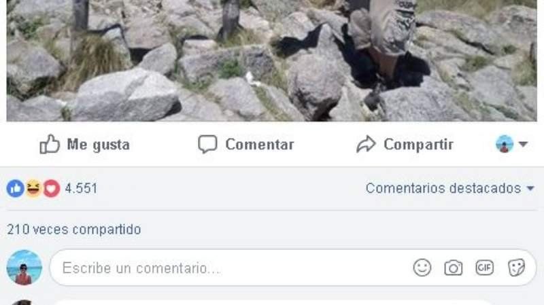
Task: Attach a photo with camera icon
Action: pos(454,268)
